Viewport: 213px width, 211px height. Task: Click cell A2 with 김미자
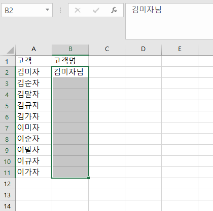(33, 72)
